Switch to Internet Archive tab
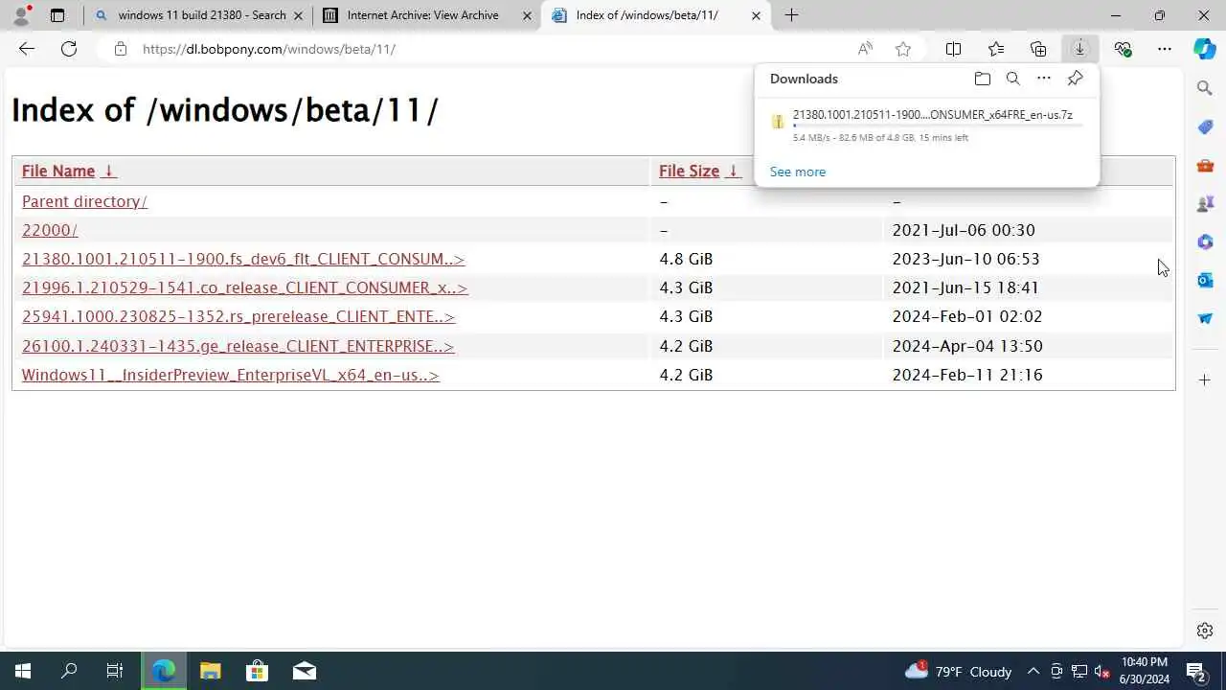The image size is (1226, 690). pyautogui.click(x=427, y=15)
